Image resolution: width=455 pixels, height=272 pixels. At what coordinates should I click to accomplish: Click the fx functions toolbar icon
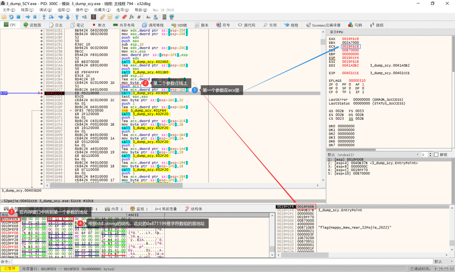[x=131, y=17]
